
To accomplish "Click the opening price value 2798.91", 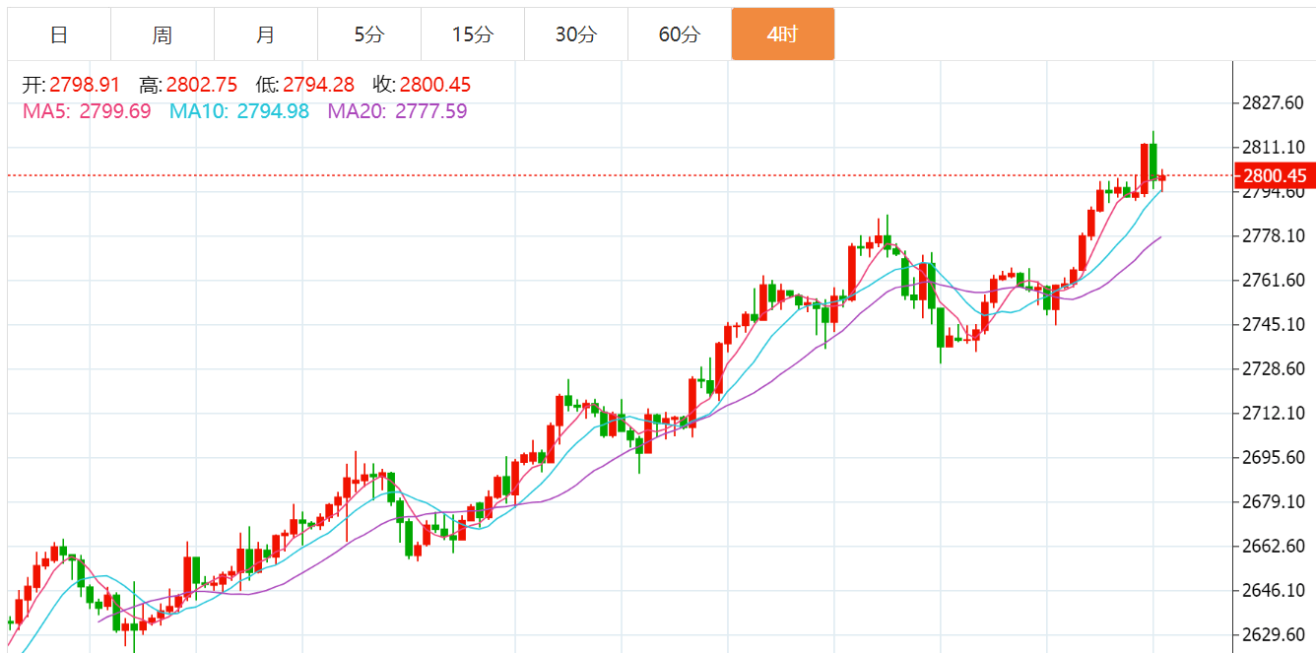I will 84,86.
